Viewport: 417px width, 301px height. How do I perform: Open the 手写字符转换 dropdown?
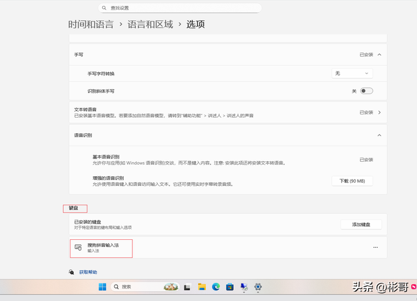352,73
